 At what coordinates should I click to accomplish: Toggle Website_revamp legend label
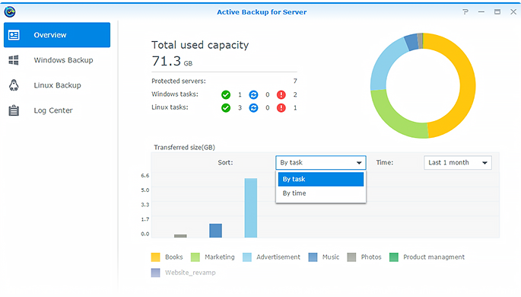[190, 273]
